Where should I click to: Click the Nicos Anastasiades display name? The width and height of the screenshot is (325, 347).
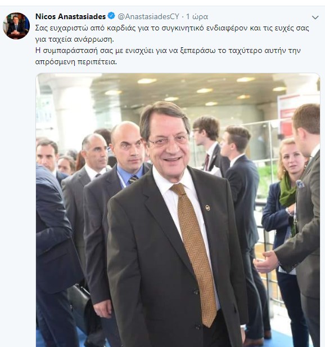pyautogui.click(x=70, y=16)
